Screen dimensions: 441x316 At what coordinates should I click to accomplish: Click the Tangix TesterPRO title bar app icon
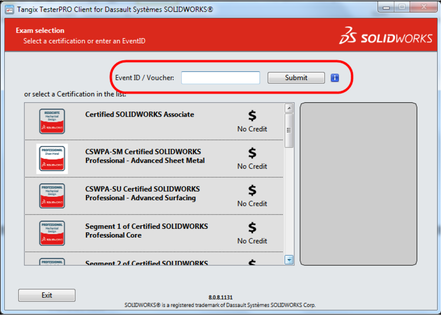[x=10, y=10]
